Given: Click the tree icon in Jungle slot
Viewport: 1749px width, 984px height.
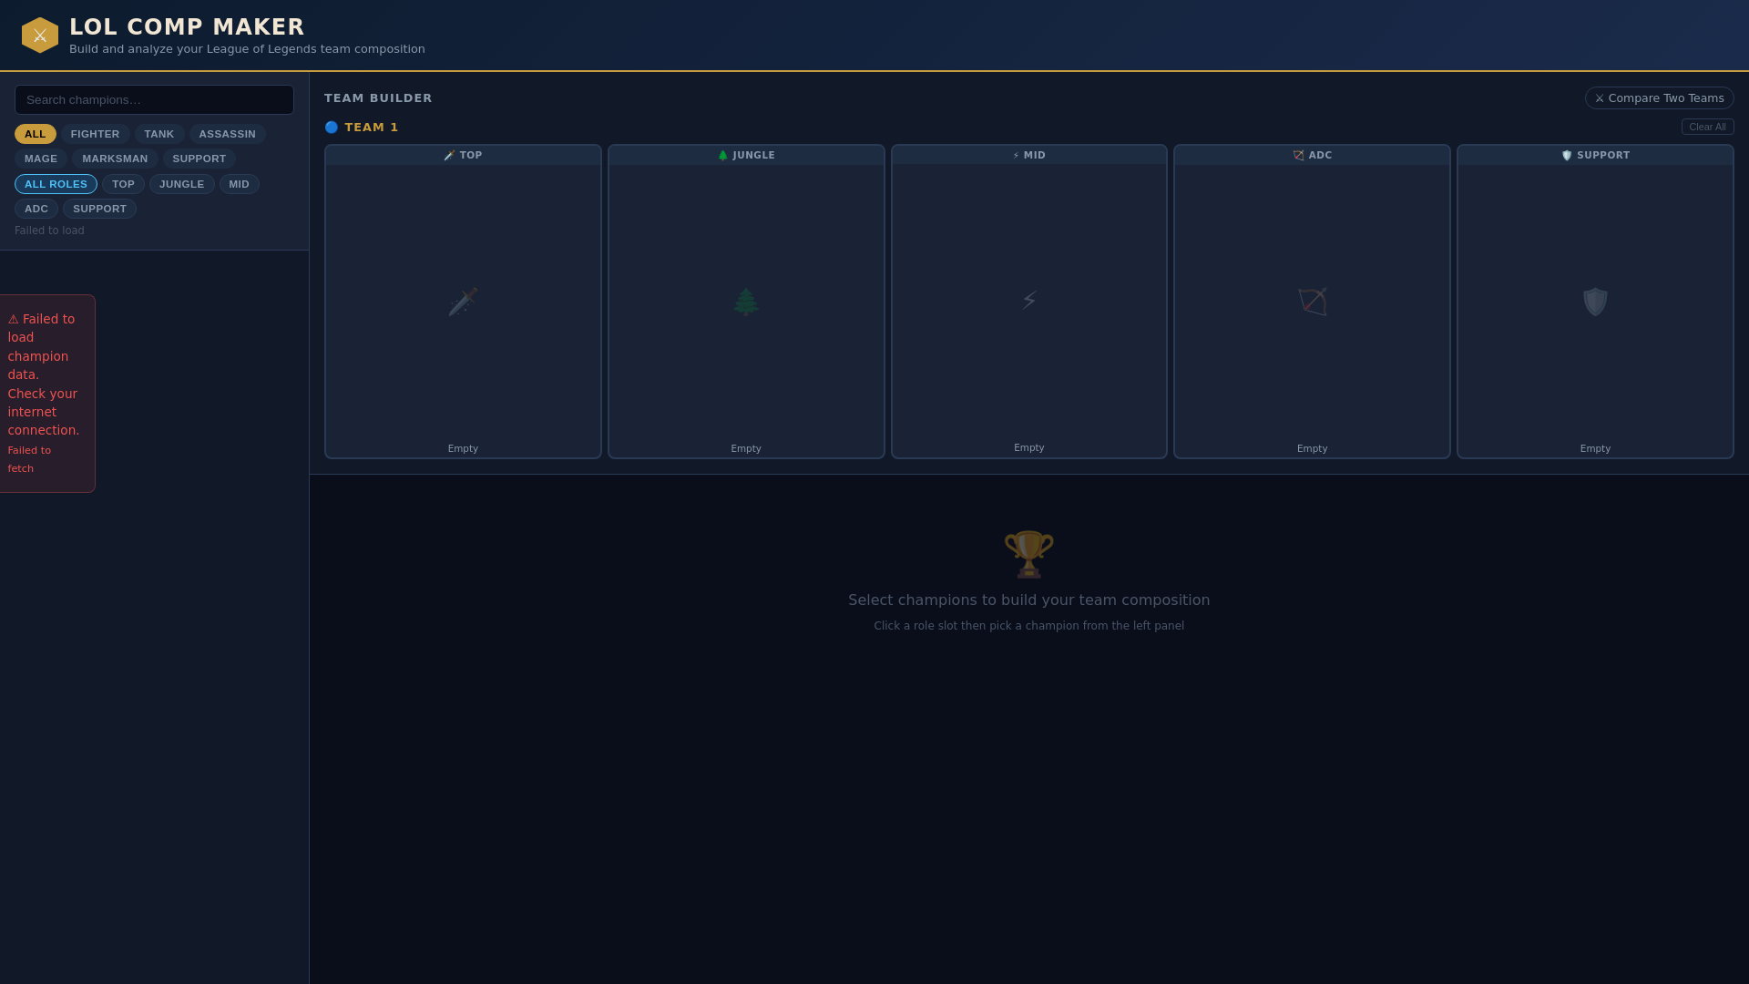Looking at the screenshot, I should pyautogui.click(x=746, y=302).
